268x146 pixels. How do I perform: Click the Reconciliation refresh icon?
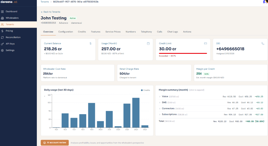pos(2,37)
